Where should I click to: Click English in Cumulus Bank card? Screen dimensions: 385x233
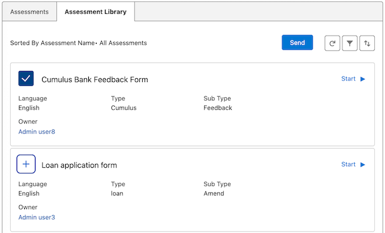pos(29,108)
